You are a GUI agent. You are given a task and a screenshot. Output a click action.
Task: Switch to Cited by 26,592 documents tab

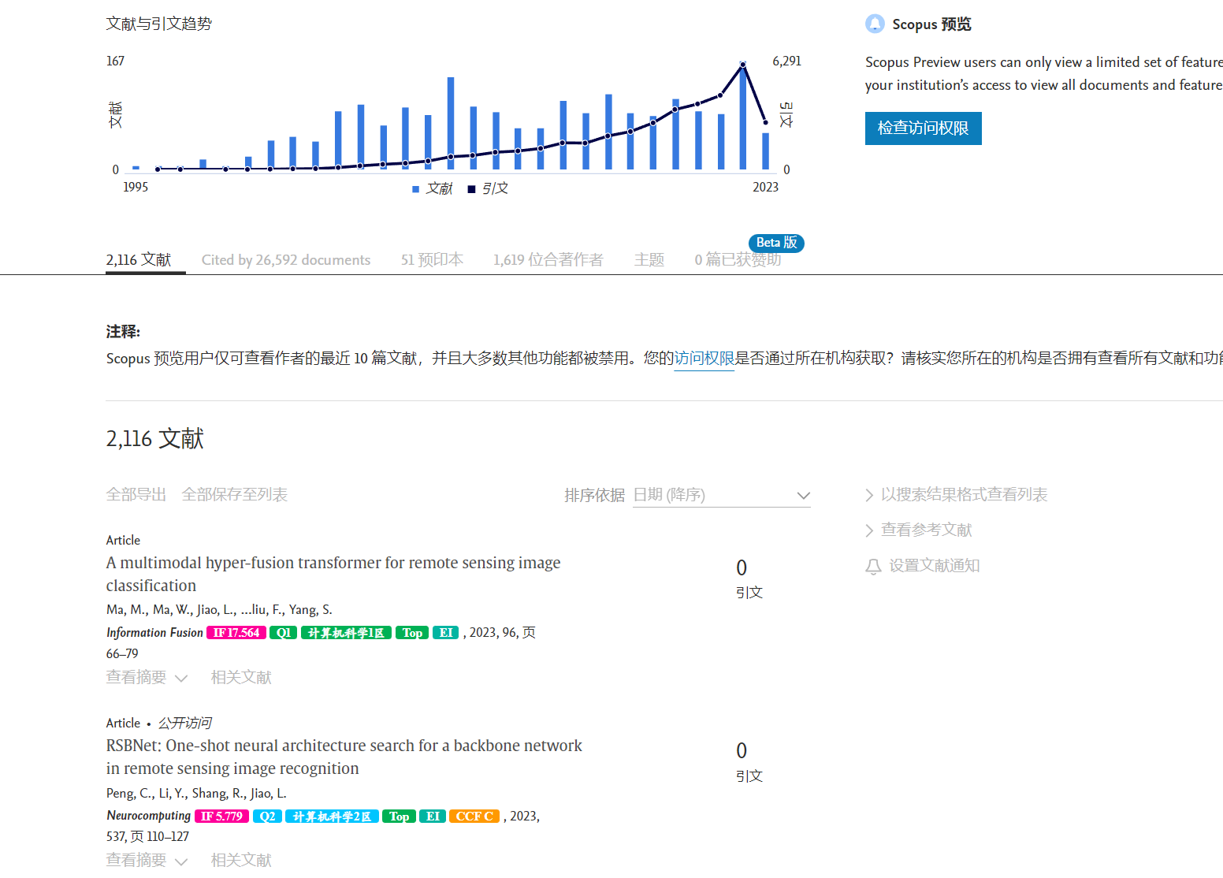pyautogui.click(x=285, y=260)
